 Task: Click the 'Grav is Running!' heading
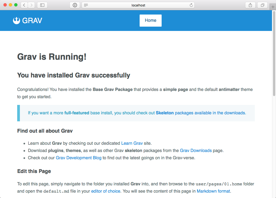tap(52, 57)
